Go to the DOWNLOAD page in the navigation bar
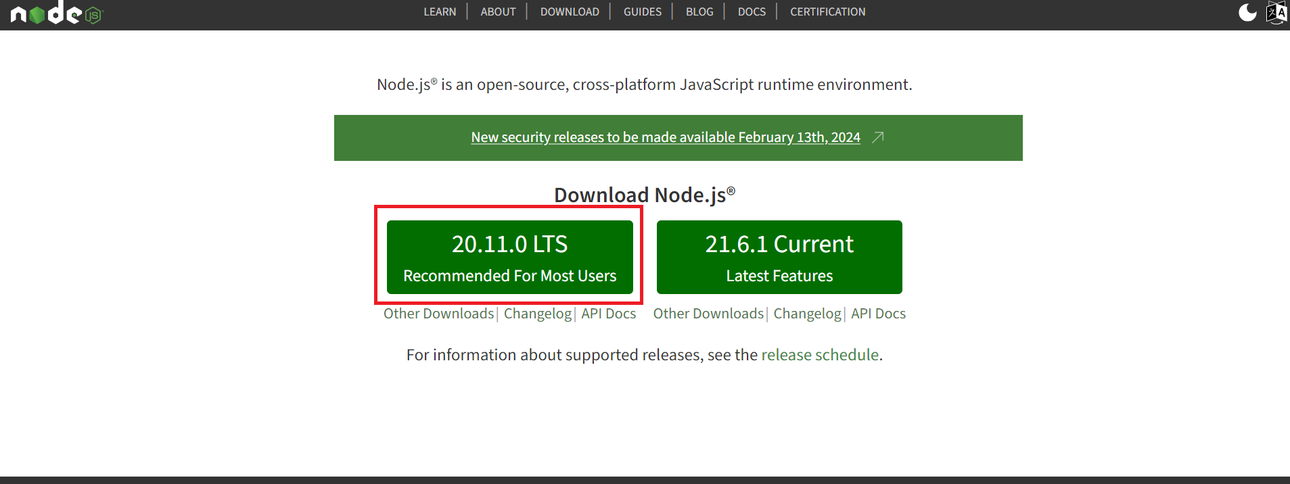The image size is (1290, 484). coord(570,11)
